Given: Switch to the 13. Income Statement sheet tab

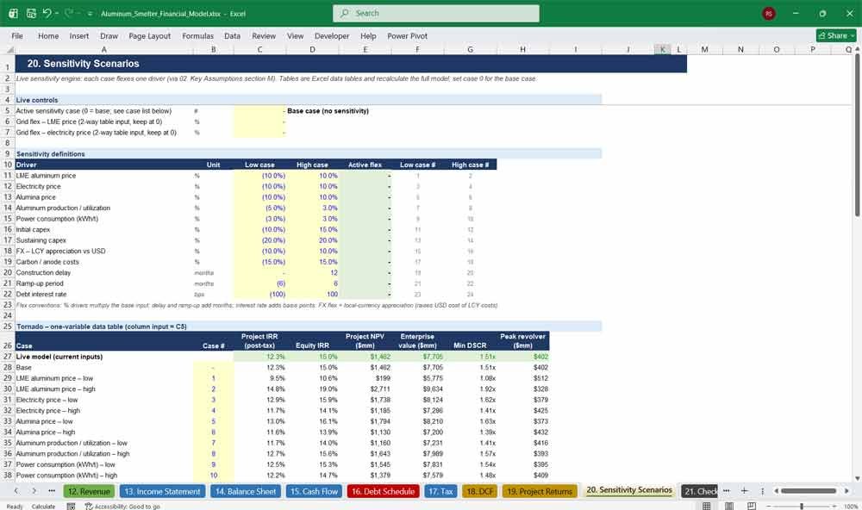Looking at the screenshot, I should pyautogui.click(x=162, y=491).
